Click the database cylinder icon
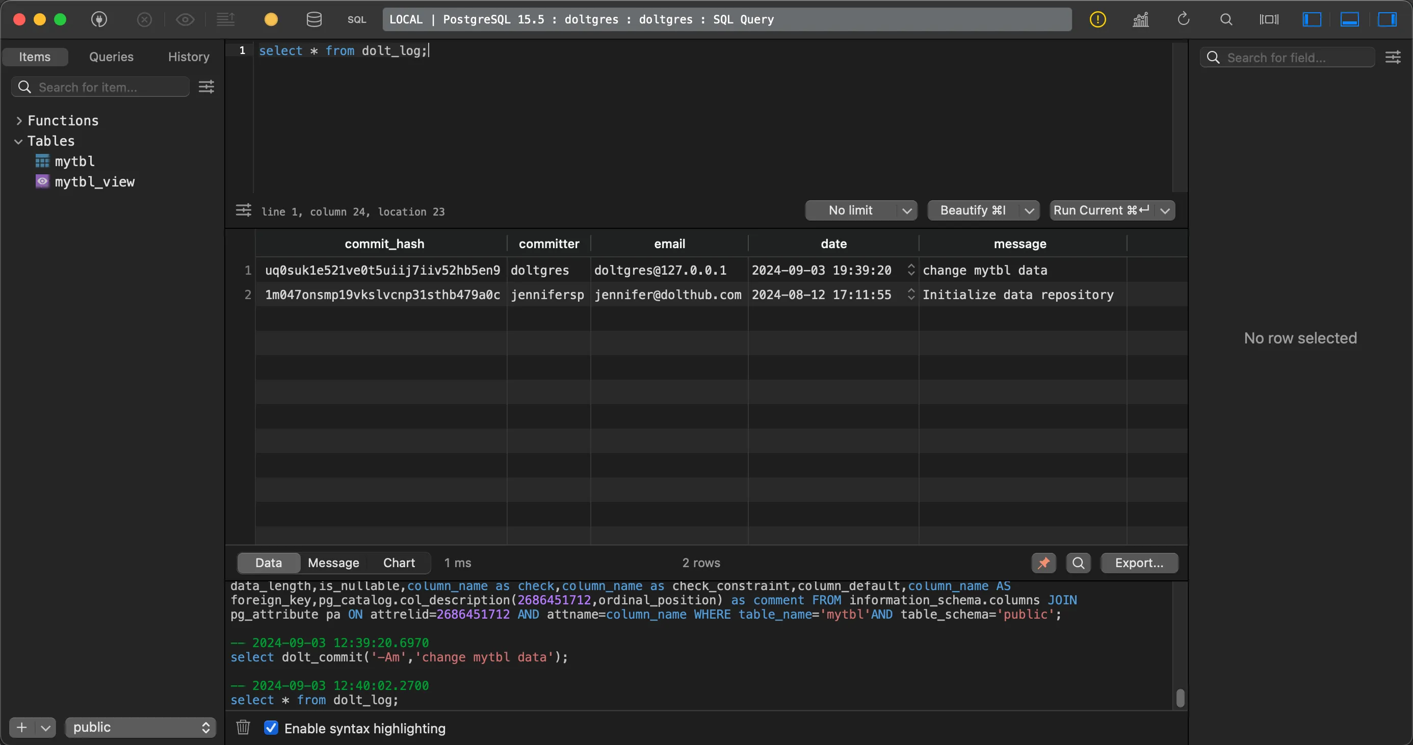Image resolution: width=1413 pixels, height=745 pixels. click(314, 20)
